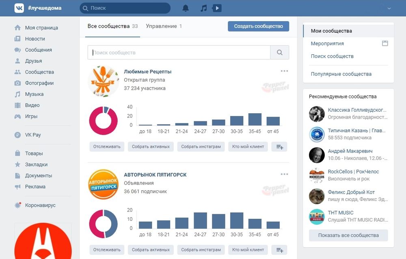Click the VK logo icon
The width and height of the screenshot is (406, 259).
click(x=19, y=8)
